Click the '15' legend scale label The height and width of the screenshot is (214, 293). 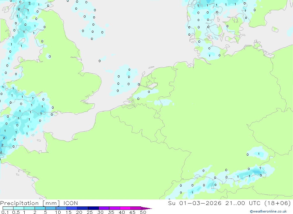click(69, 212)
